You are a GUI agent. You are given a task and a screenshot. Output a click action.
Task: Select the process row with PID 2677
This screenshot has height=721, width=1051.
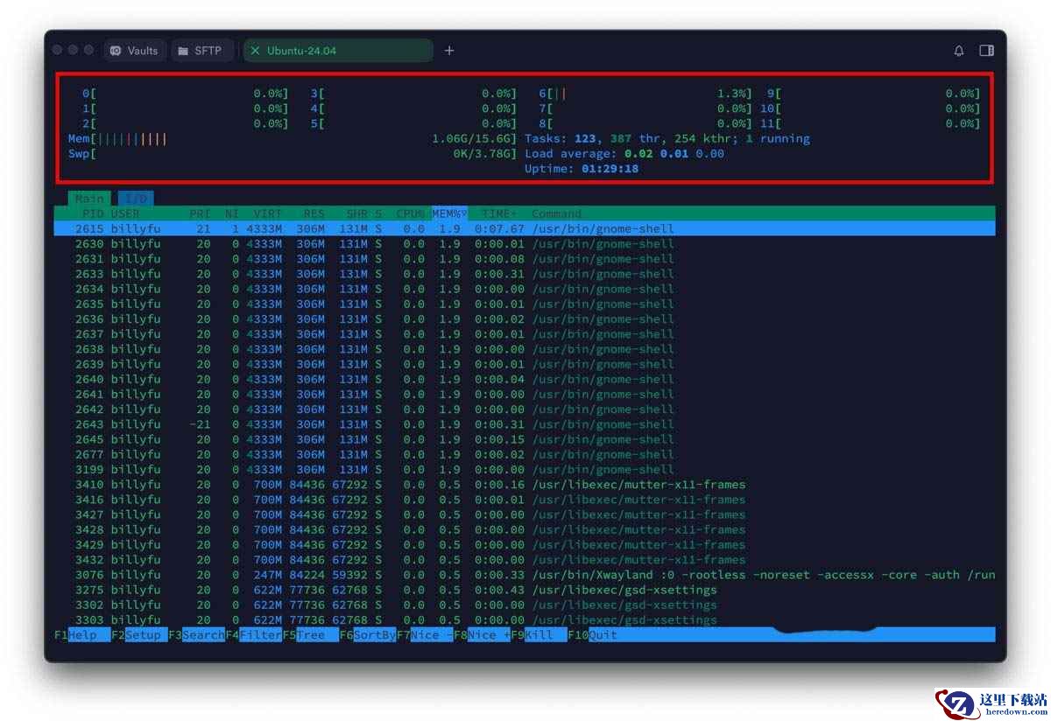point(525,454)
